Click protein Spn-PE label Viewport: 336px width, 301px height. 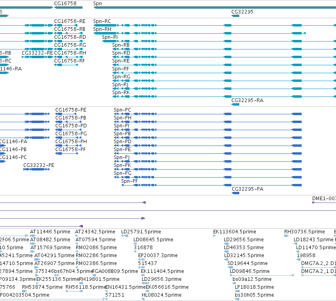tap(122, 150)
